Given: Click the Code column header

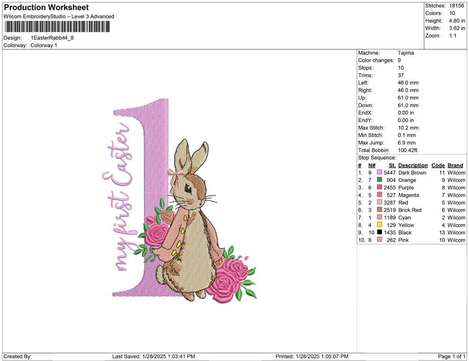Looking at the screenshot, I should tap(438, 165).
